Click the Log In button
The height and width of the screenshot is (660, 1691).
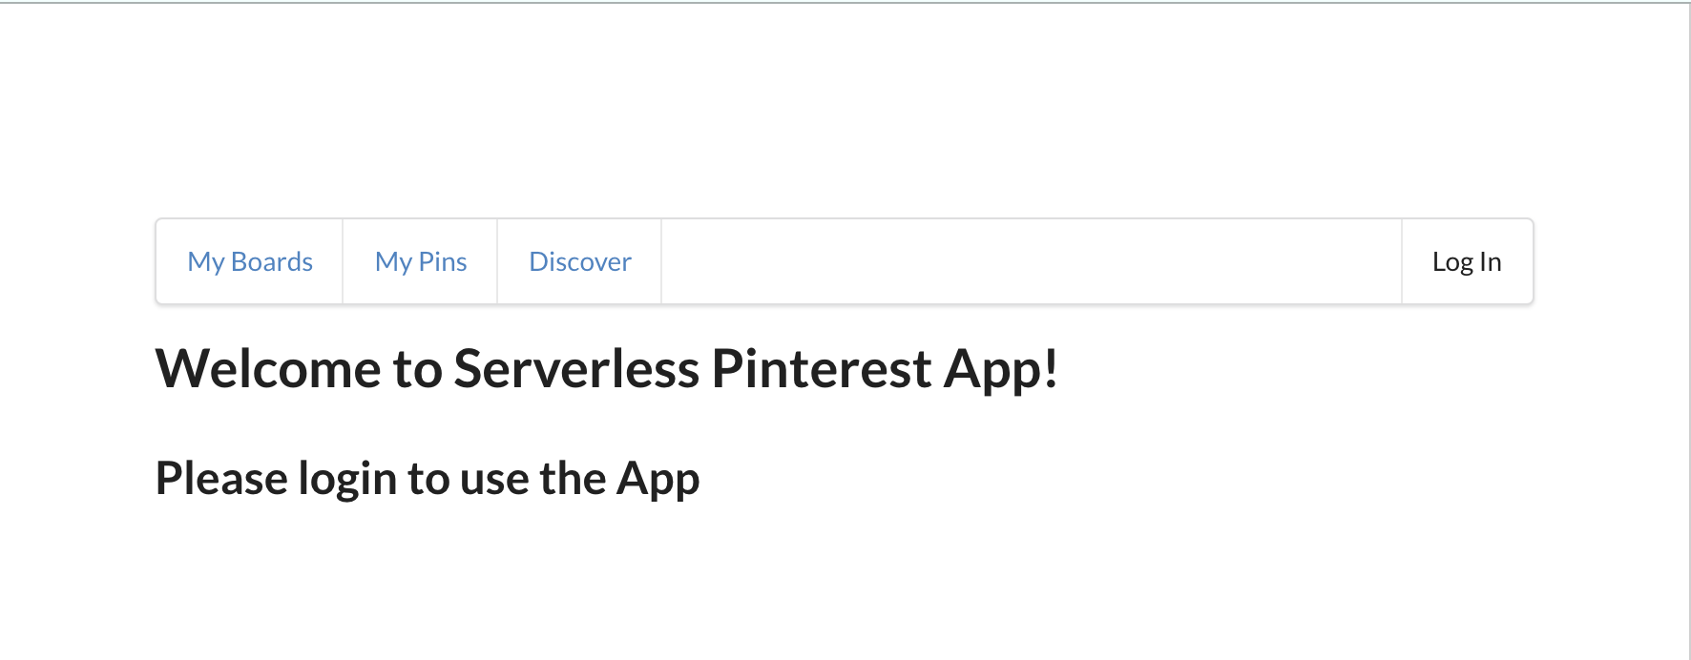(x=1467, y=261)
